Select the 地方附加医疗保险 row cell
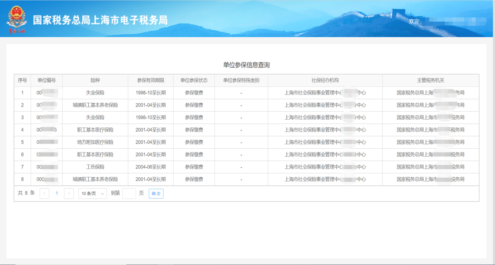 pyautogui.click(x=95, y=142)
